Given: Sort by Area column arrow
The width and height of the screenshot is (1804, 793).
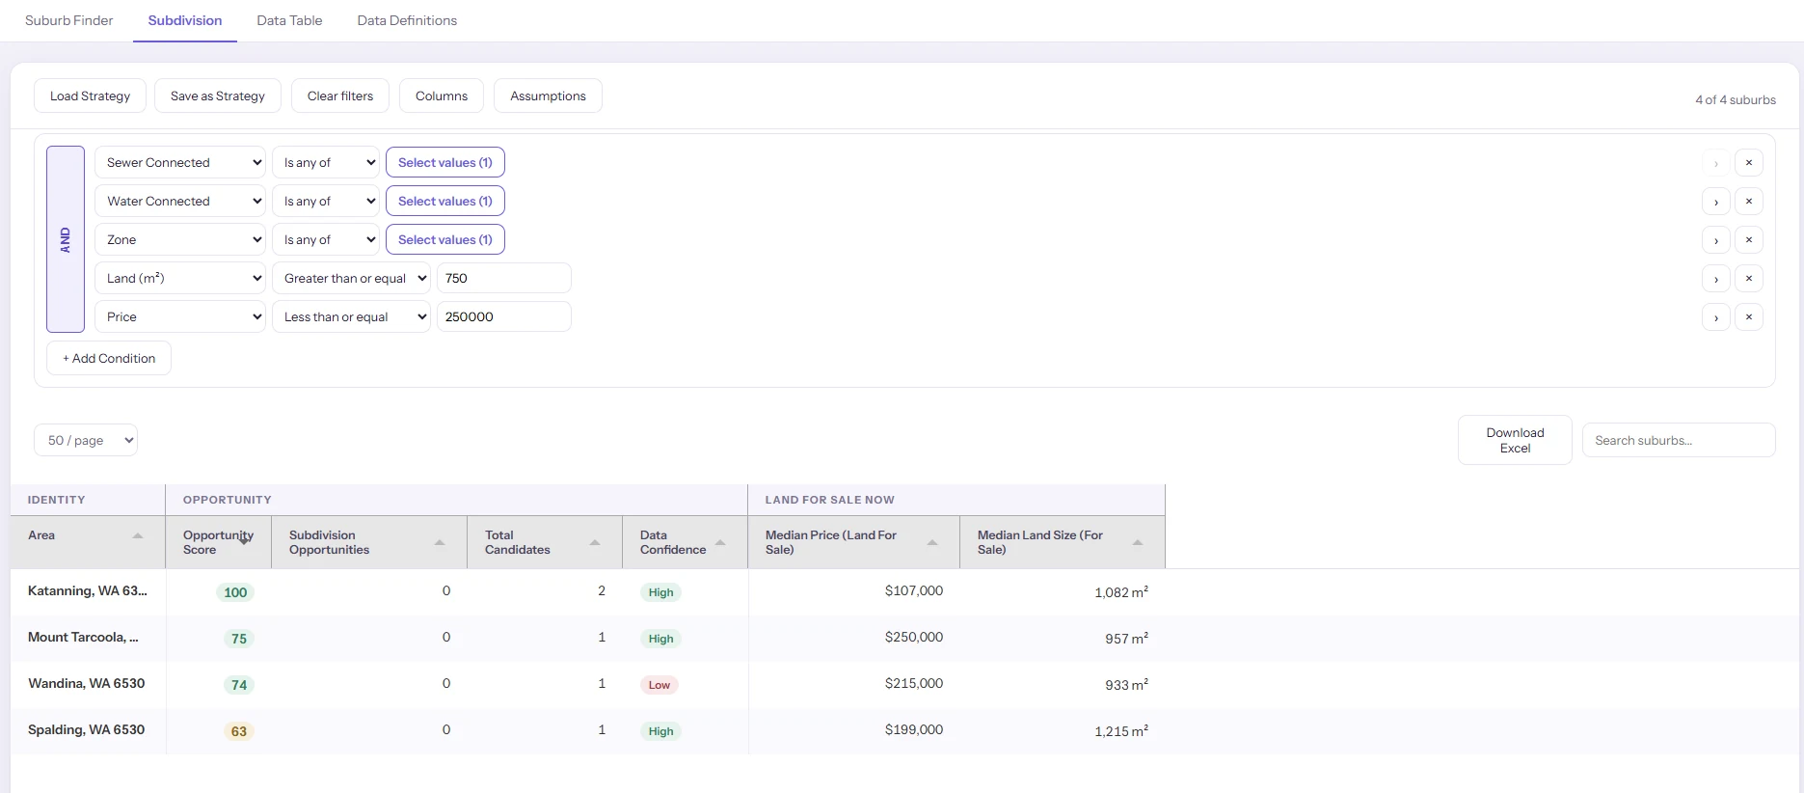Looking at the screenshot, I should [x=138, y=535].
